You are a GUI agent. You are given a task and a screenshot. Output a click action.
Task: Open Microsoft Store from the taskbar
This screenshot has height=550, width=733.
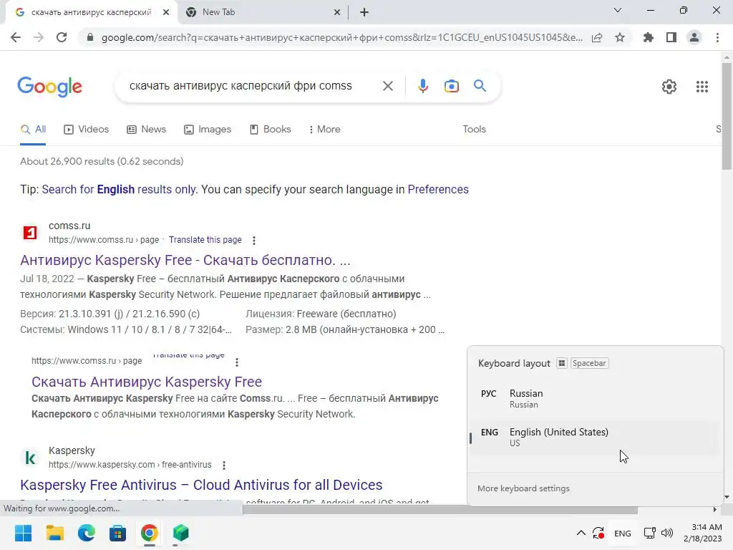[118, 533]
